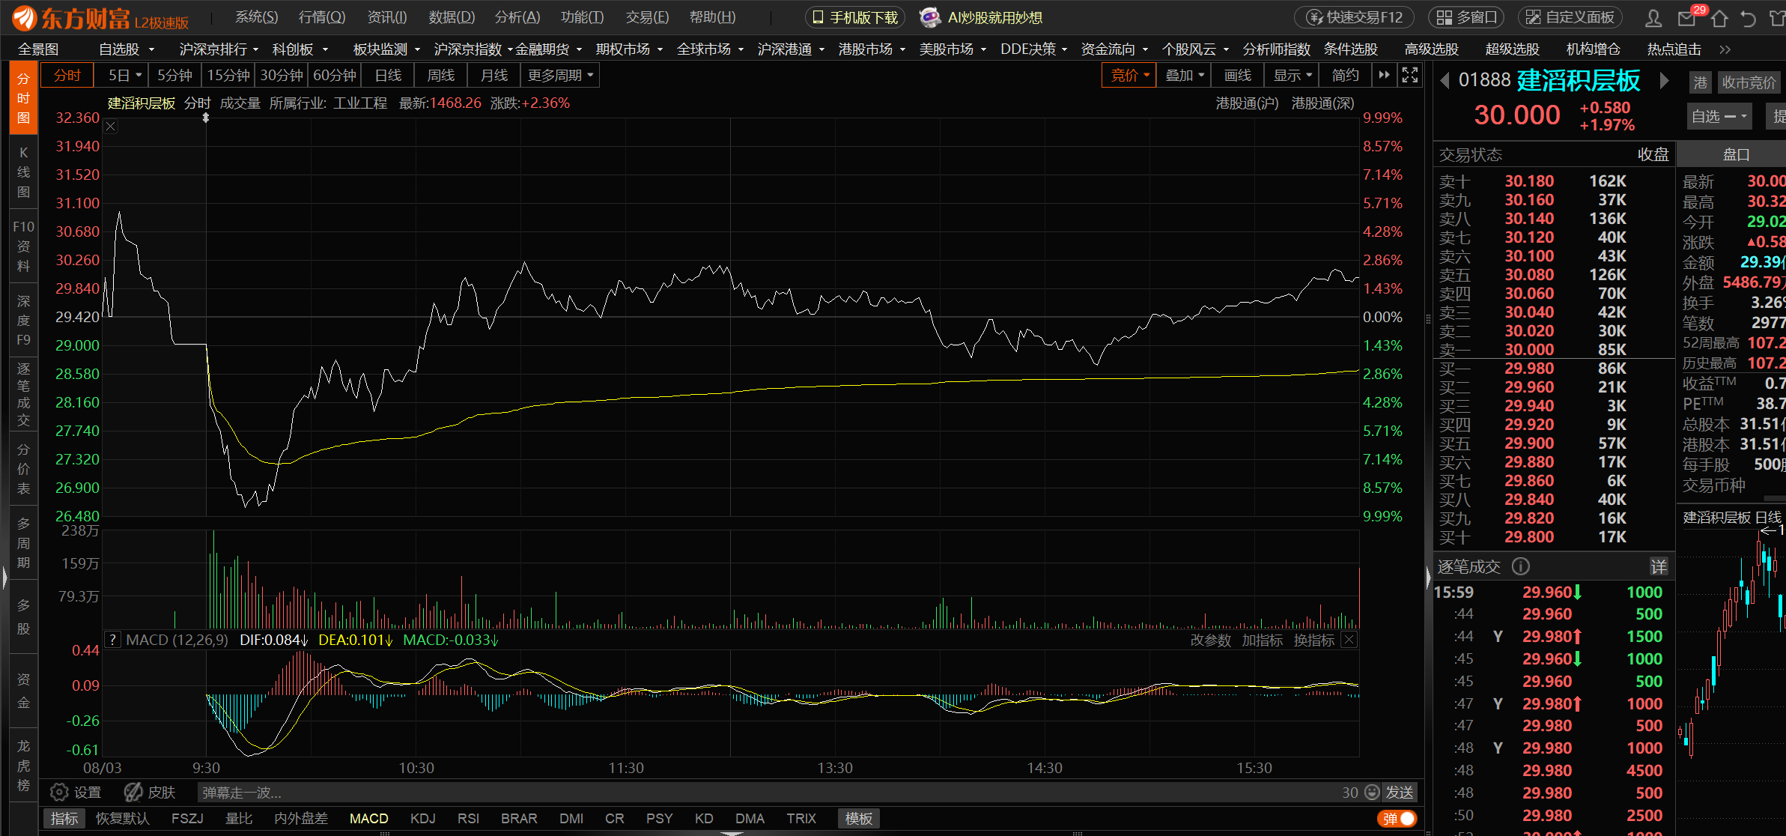Viewport: 1786px width, 836px height.
Task: Click the 发送 send button
Action: click(x=1400, y=792)
